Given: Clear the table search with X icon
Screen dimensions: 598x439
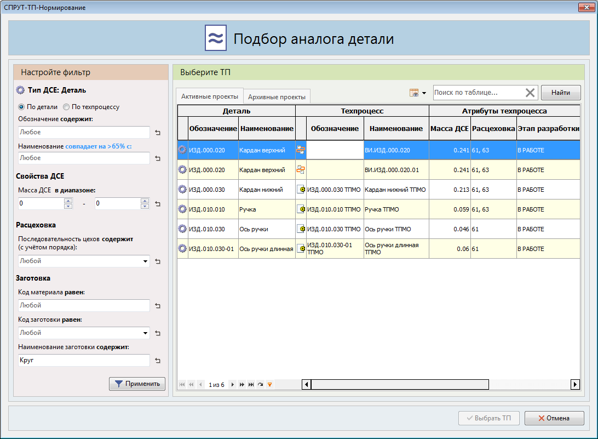Looking at the screenshot, I should pos(530,93).
